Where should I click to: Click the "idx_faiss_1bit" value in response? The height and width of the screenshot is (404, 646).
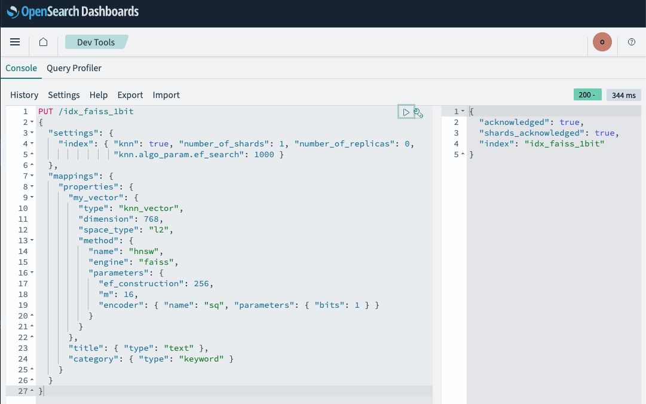(x=564, y=143)
